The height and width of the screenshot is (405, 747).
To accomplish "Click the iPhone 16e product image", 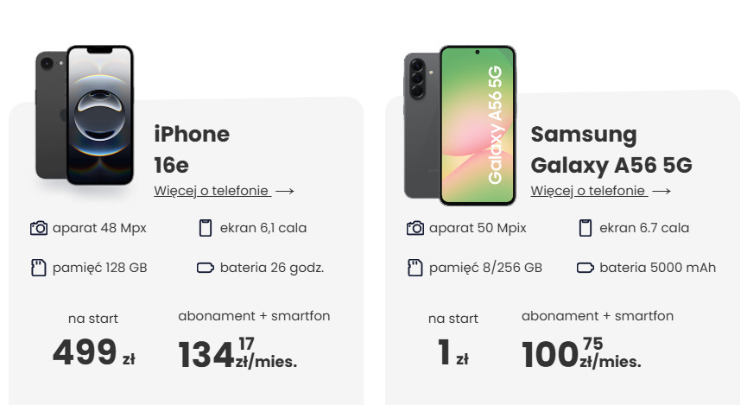I will (x=85, y=115).
